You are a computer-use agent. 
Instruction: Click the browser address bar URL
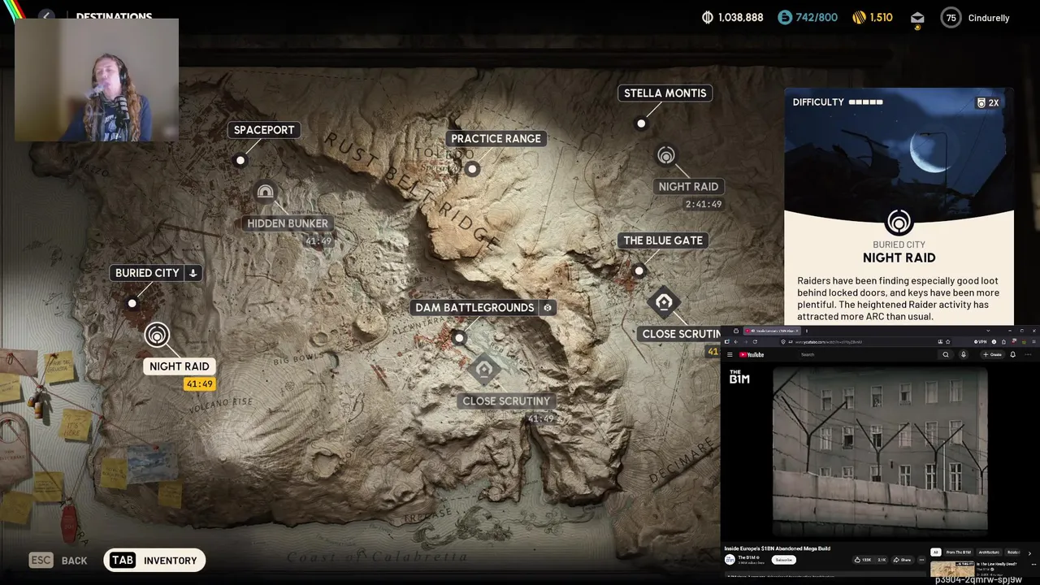click(x=829, y=342)
